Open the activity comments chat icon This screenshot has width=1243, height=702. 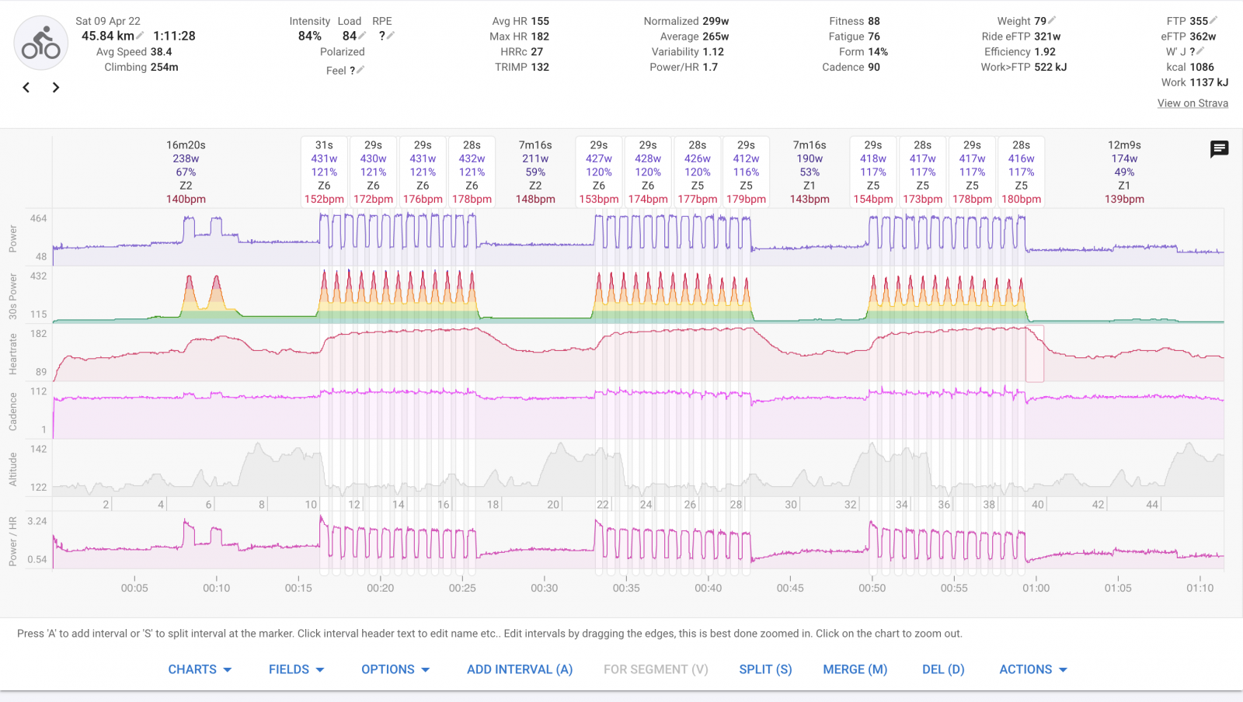coord(1219,149)
